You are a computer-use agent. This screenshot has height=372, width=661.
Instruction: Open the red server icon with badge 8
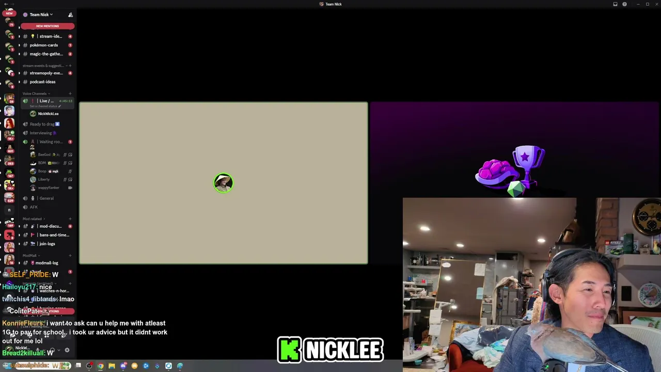click(9, 235)
